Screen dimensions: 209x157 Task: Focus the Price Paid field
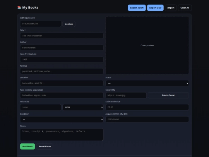[41, 107]
